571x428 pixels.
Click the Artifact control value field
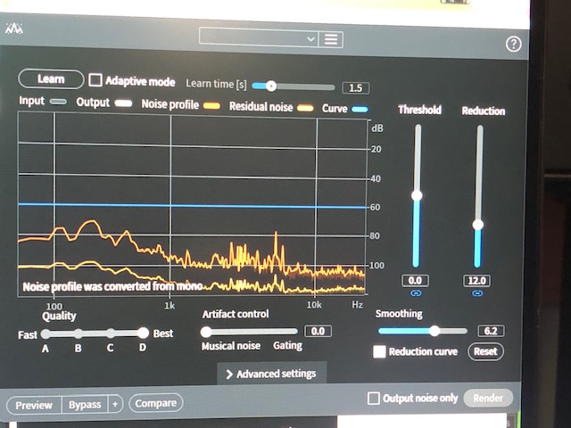tap(318, 331)
